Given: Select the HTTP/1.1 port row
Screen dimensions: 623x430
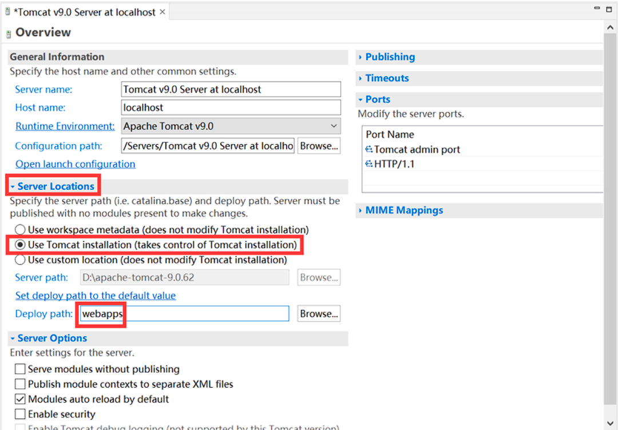Looking at the screenshot, I should coord(483,164).
